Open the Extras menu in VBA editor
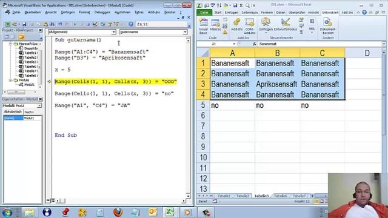 click(139, 12)
